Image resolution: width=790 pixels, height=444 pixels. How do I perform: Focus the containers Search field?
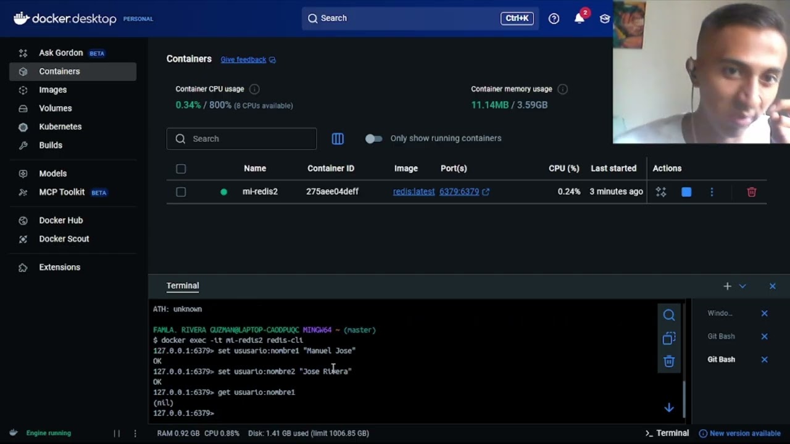241,139
